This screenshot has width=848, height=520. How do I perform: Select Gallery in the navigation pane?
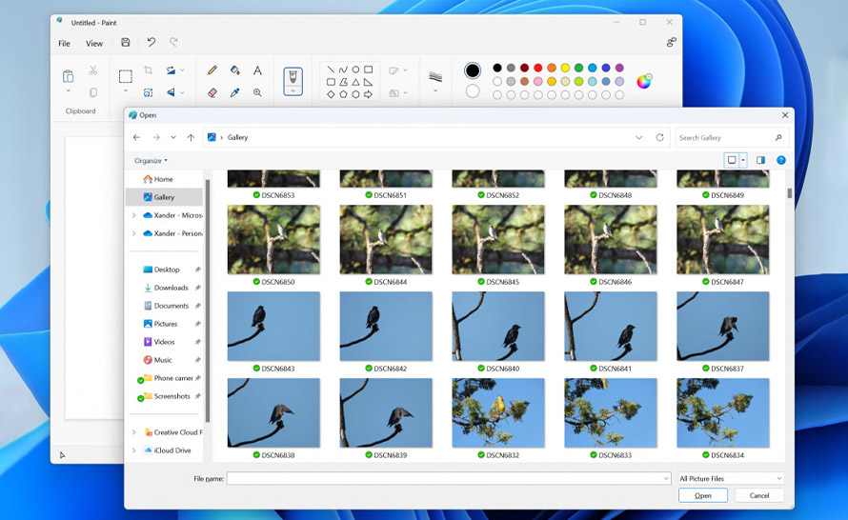click(165, 197)
